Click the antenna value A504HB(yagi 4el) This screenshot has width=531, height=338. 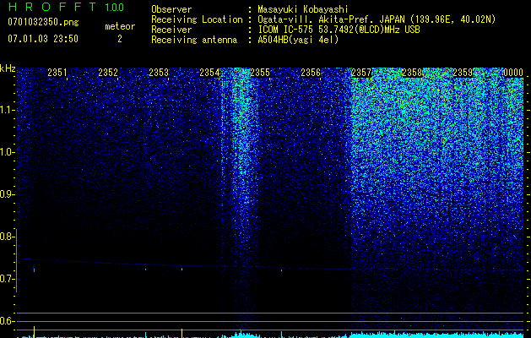[x=298, y=40]
